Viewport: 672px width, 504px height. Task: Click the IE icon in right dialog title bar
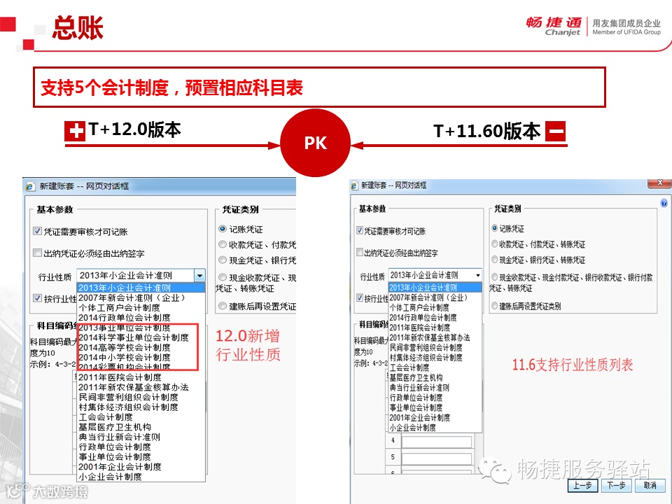(x=354, y=185)
